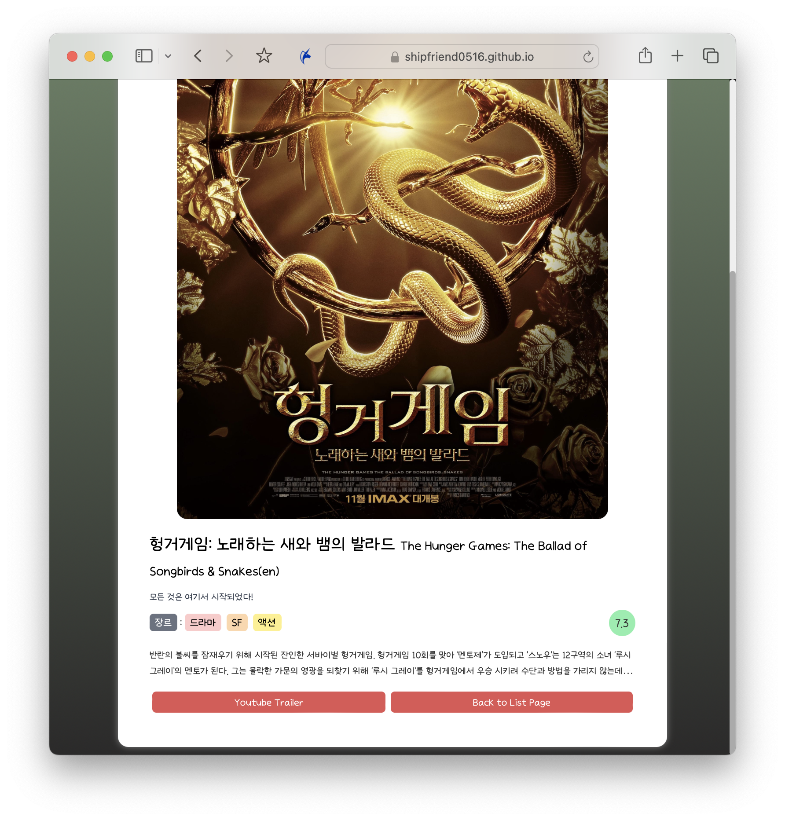Open the Youtube Trailer button
The image size is (785, 820).
(x=269, y=702)
